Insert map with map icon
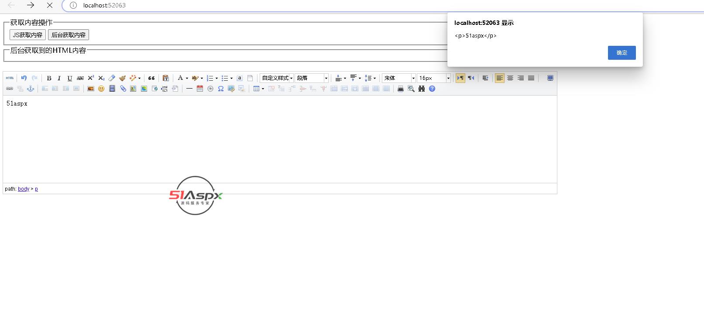The height and width of the screenshot is (312, 704). click(x=133, y=89)
